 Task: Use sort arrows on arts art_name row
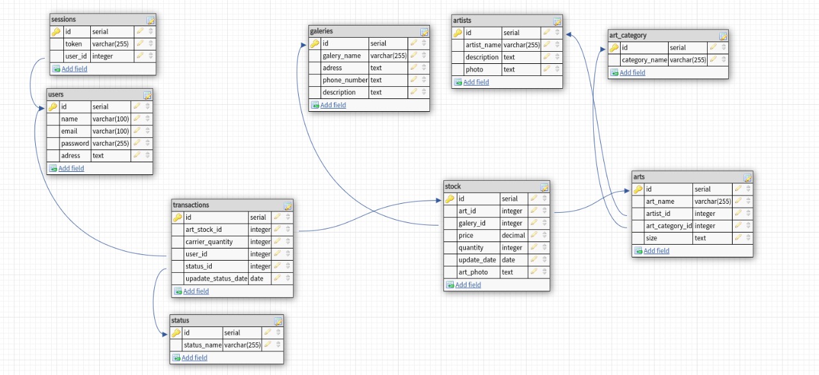748,201
